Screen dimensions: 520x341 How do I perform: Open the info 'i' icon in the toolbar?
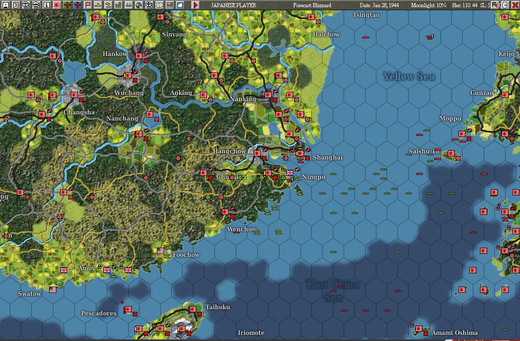pos(47,5)
